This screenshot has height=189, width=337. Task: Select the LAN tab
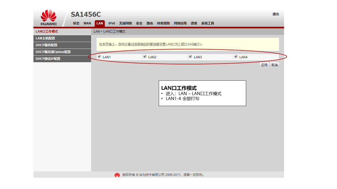click(100, 24)
